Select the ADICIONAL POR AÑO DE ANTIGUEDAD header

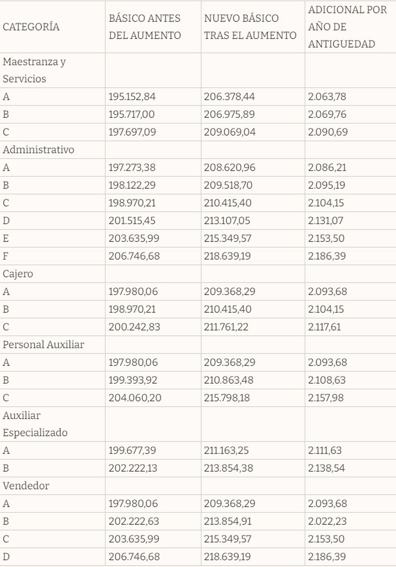point(347,27)
